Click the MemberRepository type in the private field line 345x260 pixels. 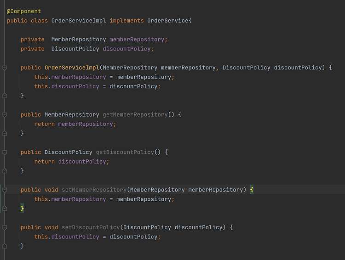click(79, 40)
